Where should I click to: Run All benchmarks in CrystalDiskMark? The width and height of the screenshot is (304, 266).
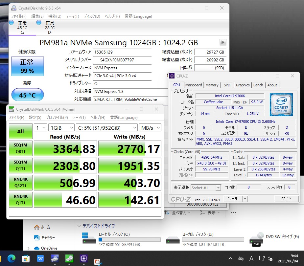tap(21, 131)
